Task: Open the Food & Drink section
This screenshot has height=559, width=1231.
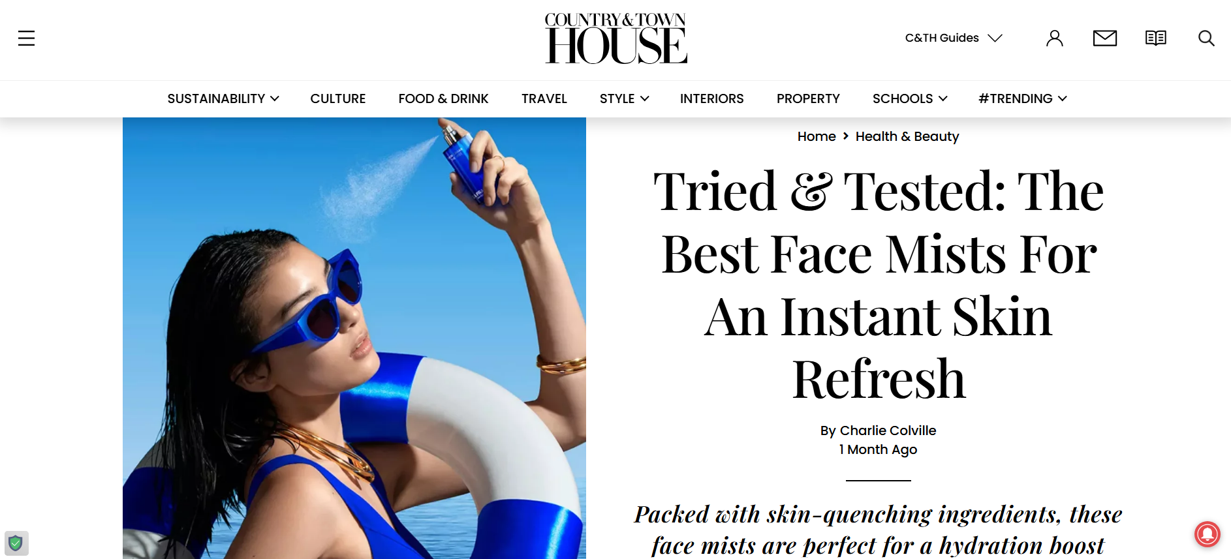Action: click(443, 98)
